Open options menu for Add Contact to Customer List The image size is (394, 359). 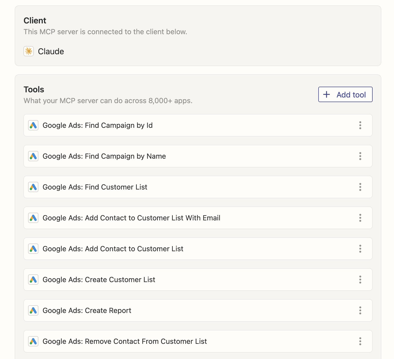[360, 249]
